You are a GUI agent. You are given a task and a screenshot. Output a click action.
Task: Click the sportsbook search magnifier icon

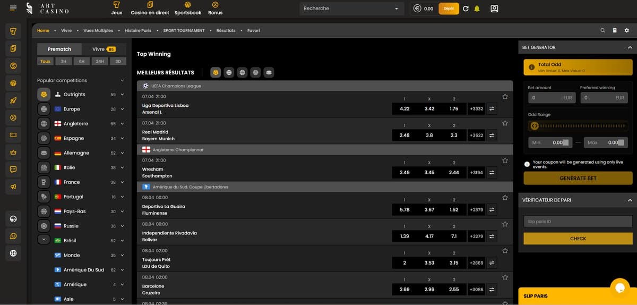[602, 30]
